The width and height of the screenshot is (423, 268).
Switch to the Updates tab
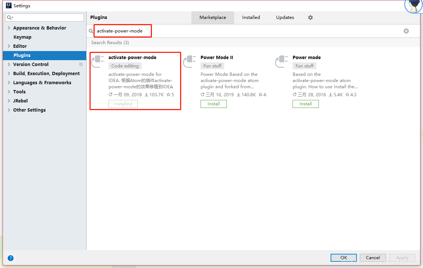[x=285, y=18]
